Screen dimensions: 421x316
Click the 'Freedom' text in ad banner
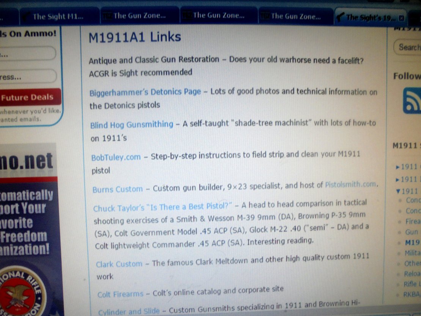tap(24, 236)
